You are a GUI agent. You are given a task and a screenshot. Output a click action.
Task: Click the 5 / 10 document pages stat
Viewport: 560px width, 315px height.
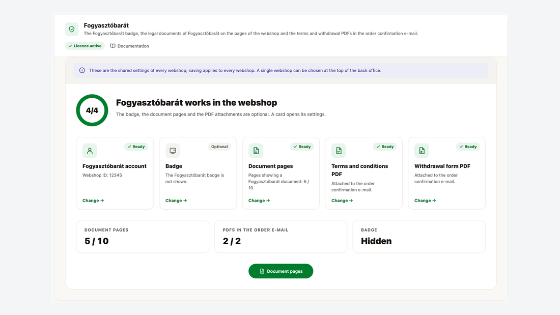96,241
